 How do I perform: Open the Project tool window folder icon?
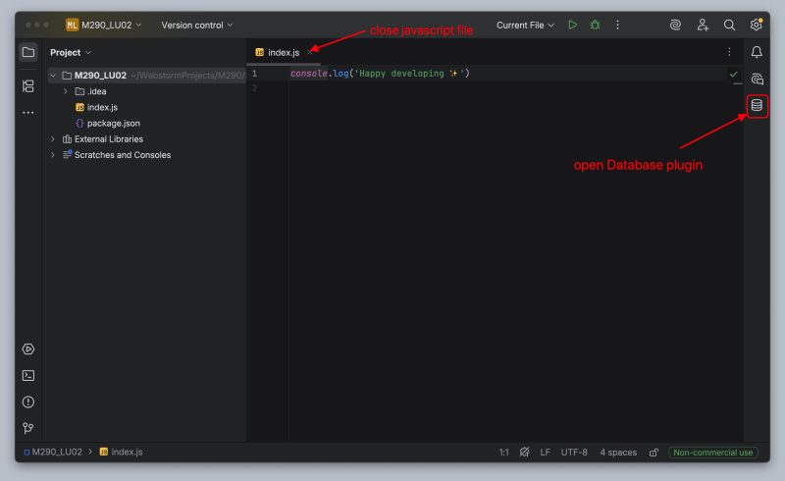pos(28,52)
